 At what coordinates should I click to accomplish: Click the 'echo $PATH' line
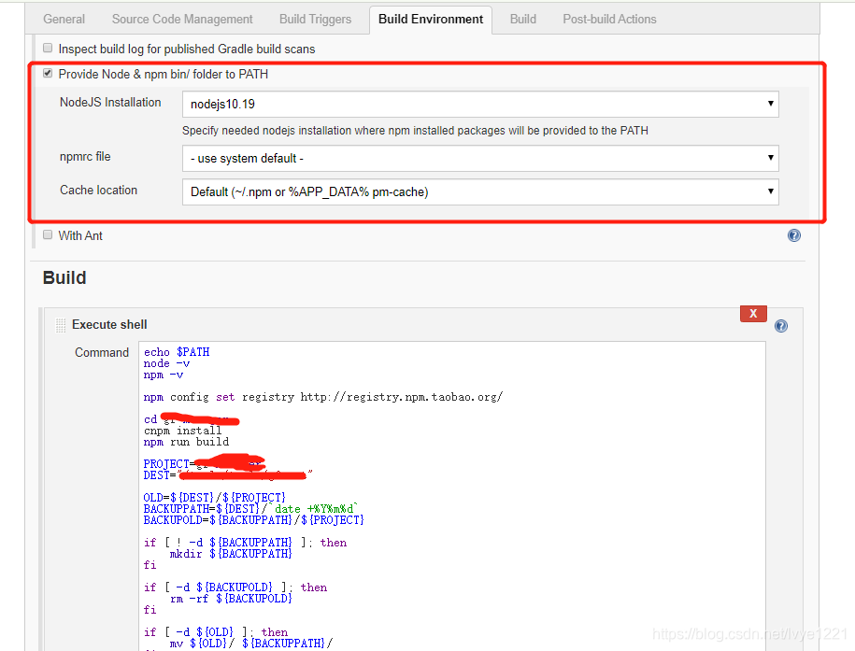[x=176, y=352]
